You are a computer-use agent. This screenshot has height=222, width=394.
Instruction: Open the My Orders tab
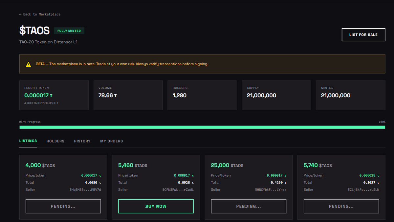(x=112, y=141)
